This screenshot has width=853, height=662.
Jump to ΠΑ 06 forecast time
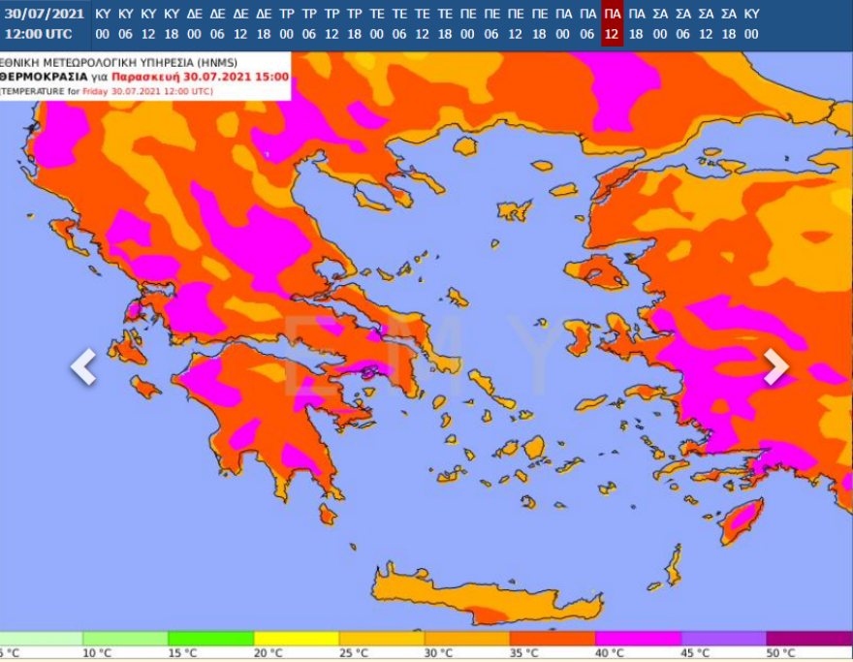pyautogui.click(x=588, y=23)
